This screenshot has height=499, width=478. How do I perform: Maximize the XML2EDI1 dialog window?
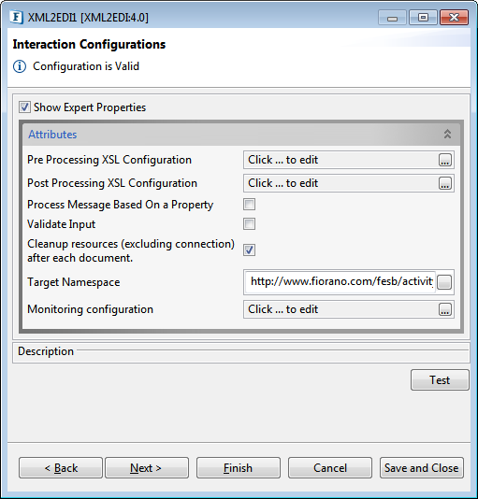[x=423, y=17]
